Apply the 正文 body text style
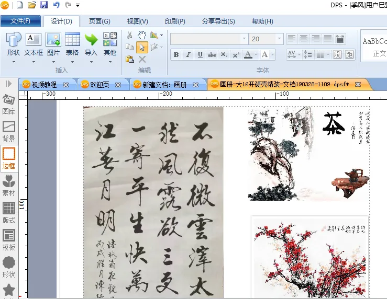The height and width of the screenshot is (299, 387). pyautogui.click(x=379, y=54)
